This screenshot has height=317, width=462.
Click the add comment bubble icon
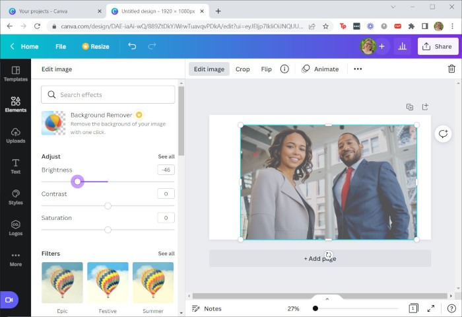[443, 134]
